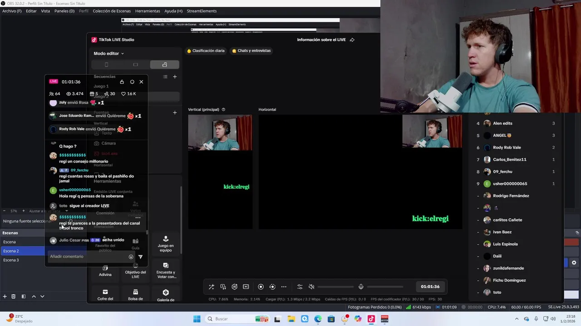The height and width of the screenshot is (326, 581).
Task: Add a new source with Fuentes plus icon
Action: click(175, 112)
